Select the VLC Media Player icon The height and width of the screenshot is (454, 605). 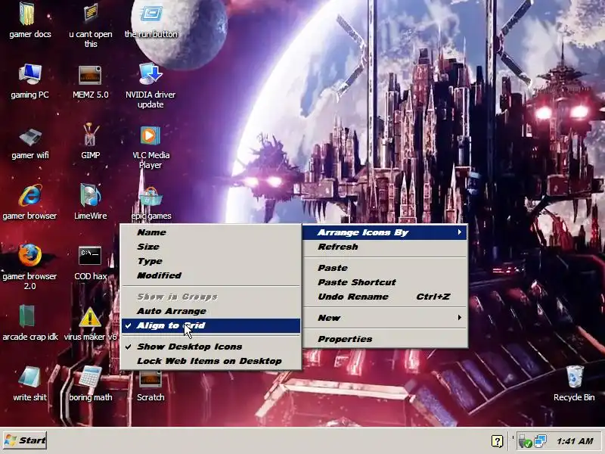tap(150, 135)
